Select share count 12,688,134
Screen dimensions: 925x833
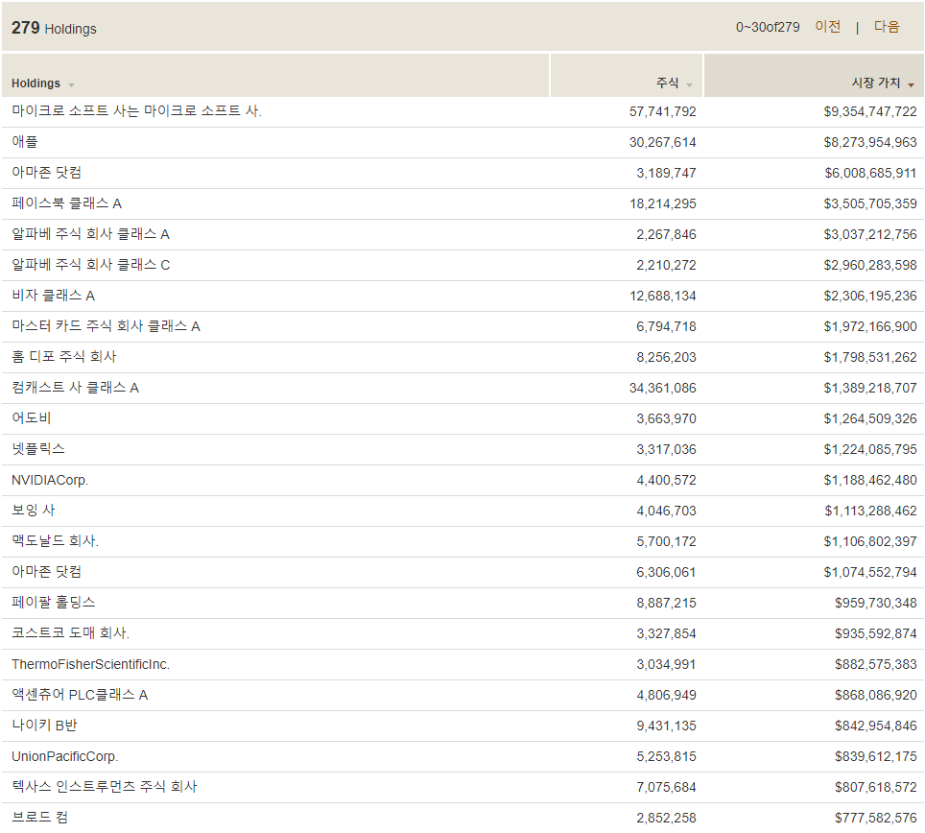pyautogui.click(x=662, y=296)
